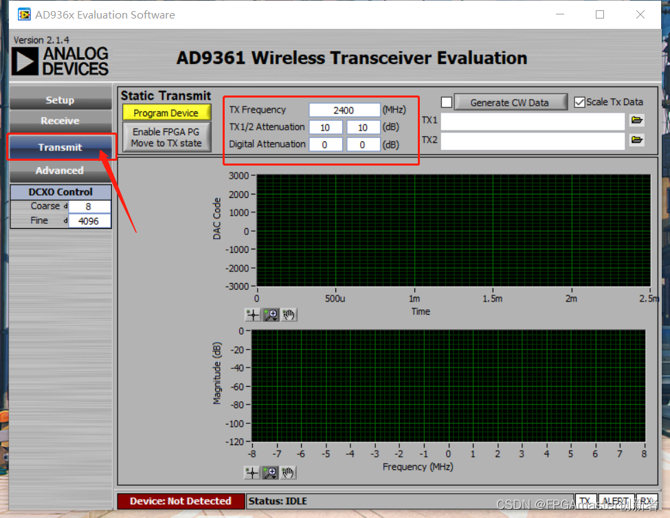The width and height of the screenshot is (670, 518).
Task: Click the Coarse radix indicator
Action: 65,206
